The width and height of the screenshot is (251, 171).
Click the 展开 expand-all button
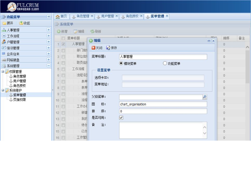click(8, 23)
